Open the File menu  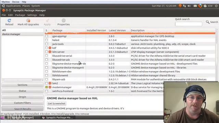tap(4, 15)
